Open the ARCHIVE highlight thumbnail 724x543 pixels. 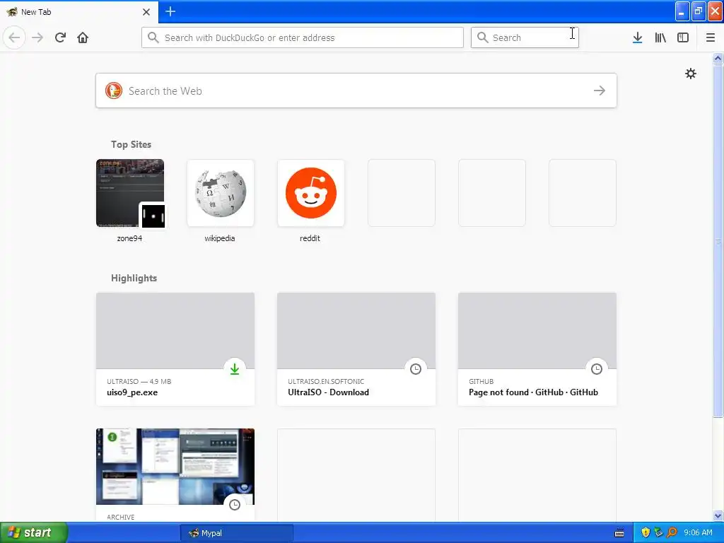175,467
